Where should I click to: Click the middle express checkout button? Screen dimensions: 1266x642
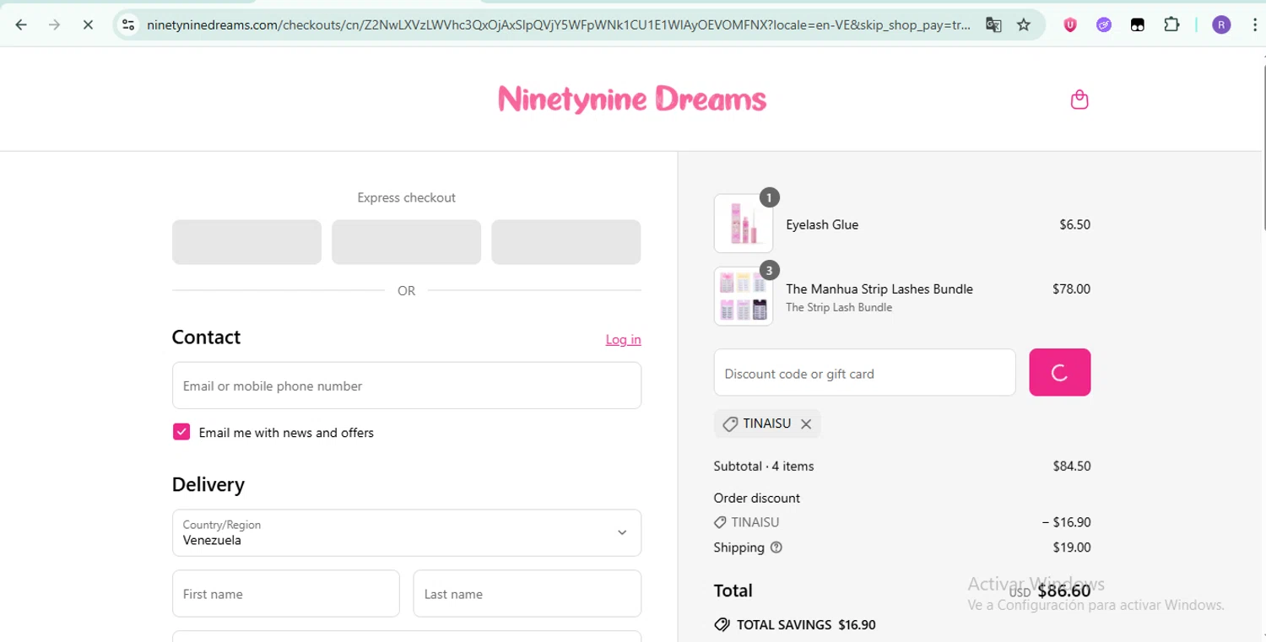tap(406, 242)
